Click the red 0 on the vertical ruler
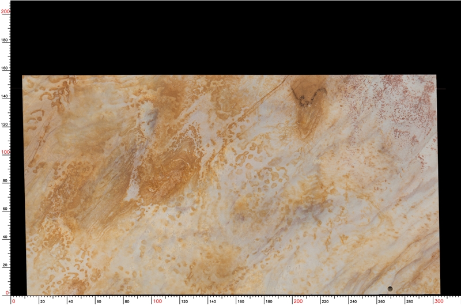The image size is (461, 306). pos(7,293)
